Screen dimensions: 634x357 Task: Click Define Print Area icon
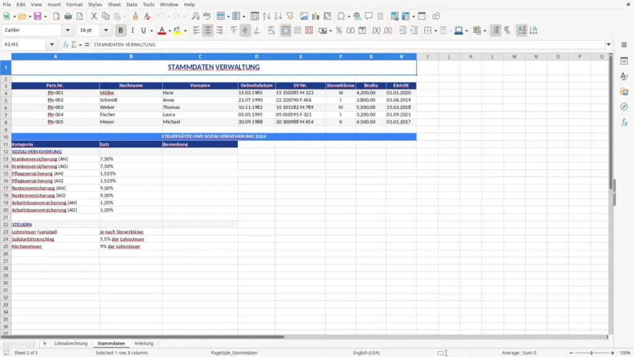click(394, 16)
